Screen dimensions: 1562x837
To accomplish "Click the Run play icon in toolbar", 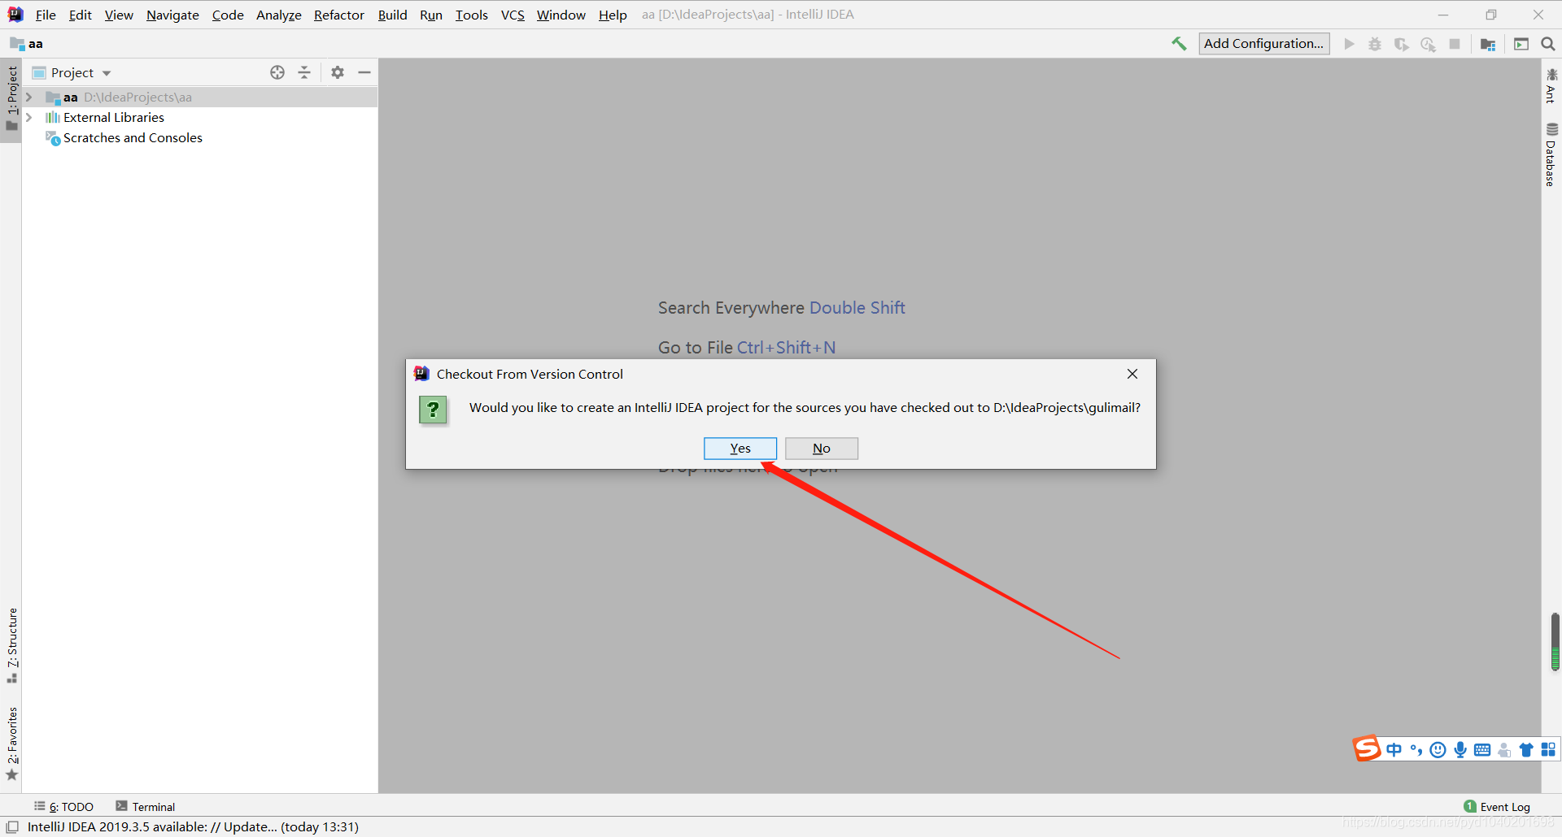I will tap(1350, 44).
